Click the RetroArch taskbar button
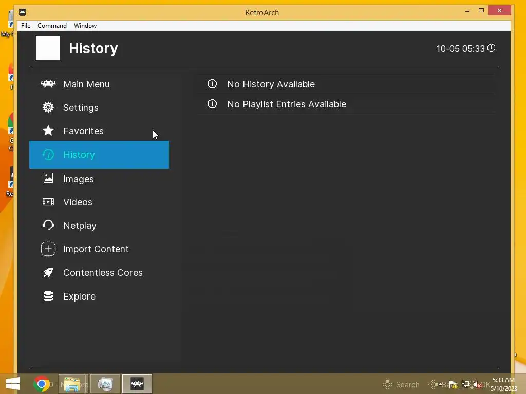The height and width of the screenshot is (394, 526). [x=137, y=384]
